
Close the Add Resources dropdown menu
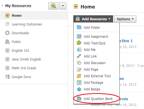(x=93, y=19)
